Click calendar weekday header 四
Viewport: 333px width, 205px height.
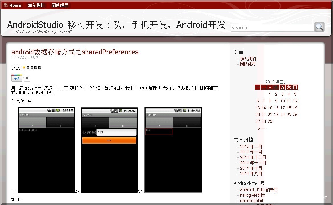tap(276, 87)
